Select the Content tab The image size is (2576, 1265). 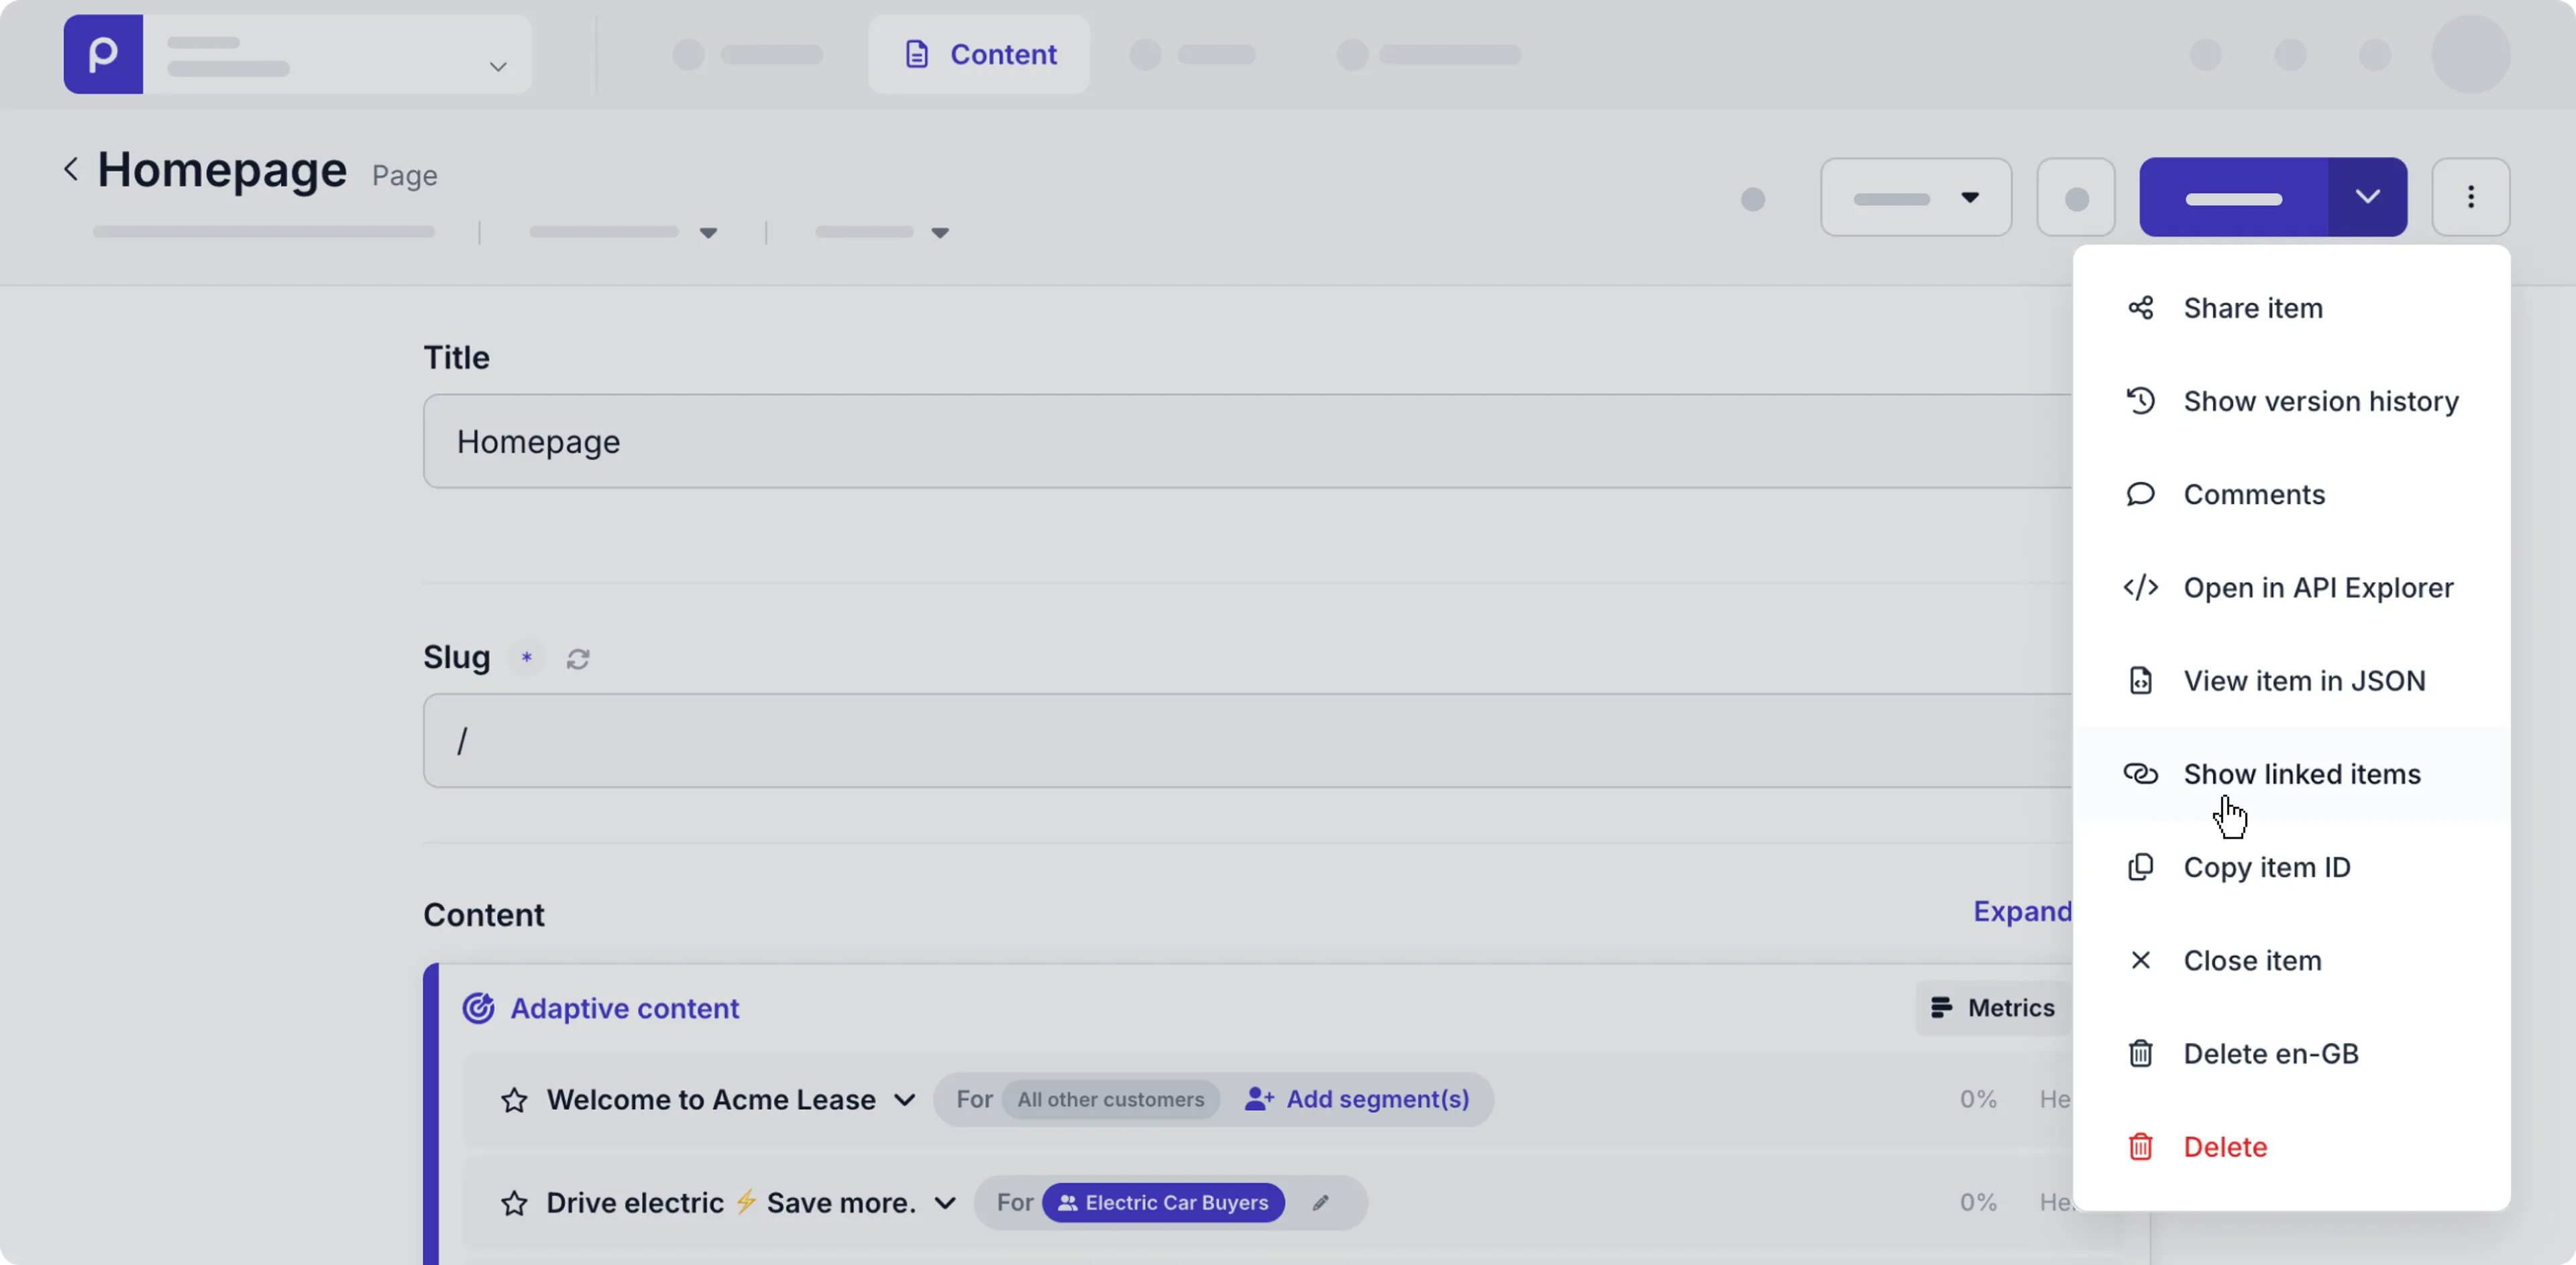pyautogui.click(x=979, y=54)
